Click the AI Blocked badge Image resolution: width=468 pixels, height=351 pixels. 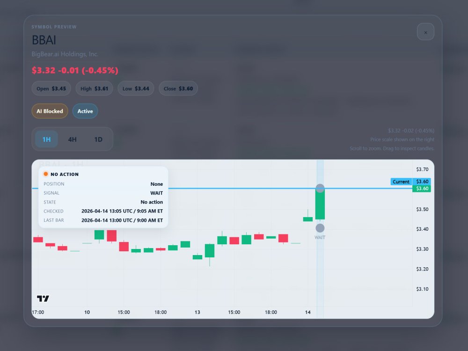click(50, 111)
